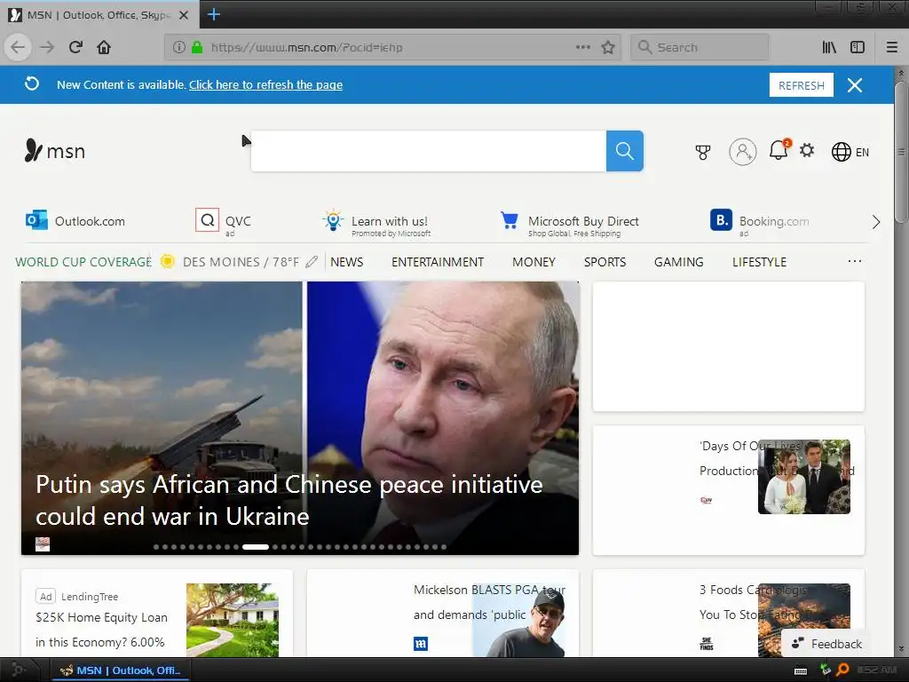The image size is (909, 682).
Task: Dismiss the new content notification bar
Action: pyautogui.click(x=855, y=85)
